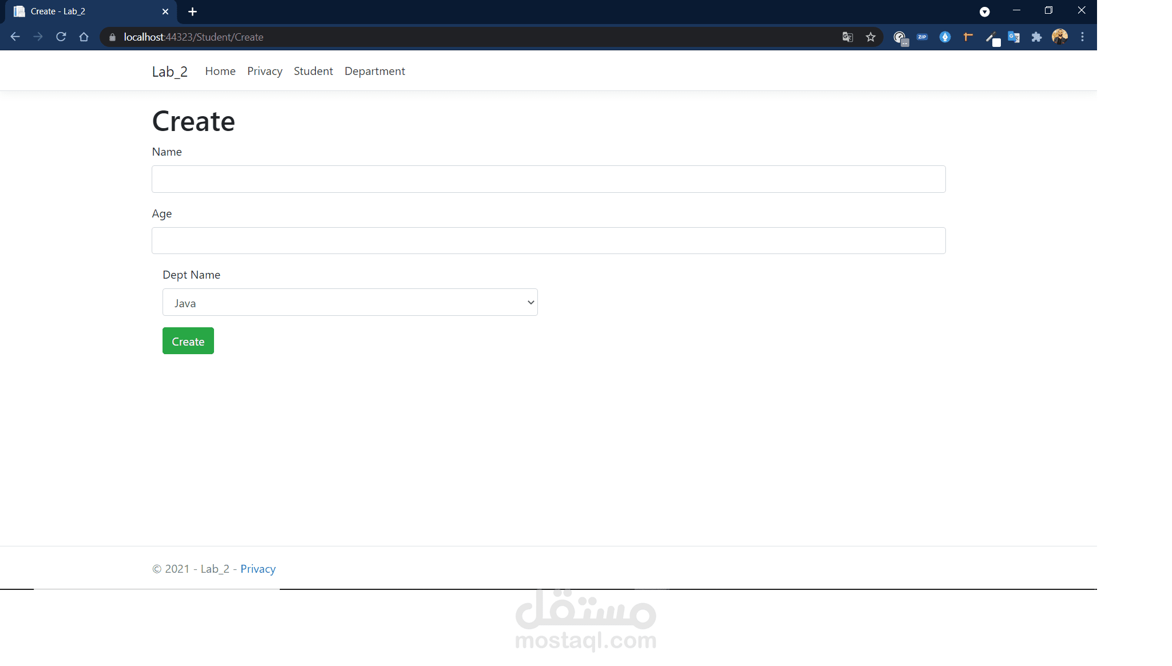Screen dimensions: 1172x666
Task: Click into the Age input field
Action: click(548, 241)
